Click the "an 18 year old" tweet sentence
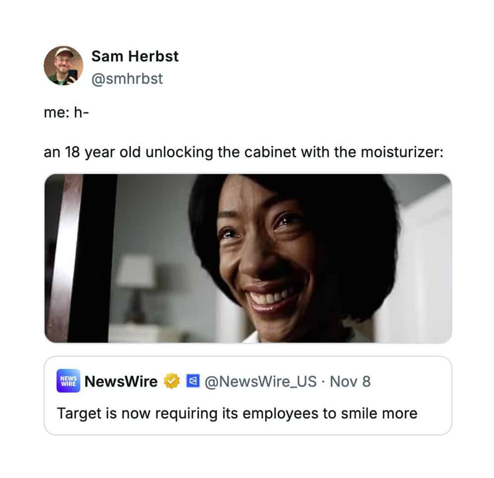 243,152
